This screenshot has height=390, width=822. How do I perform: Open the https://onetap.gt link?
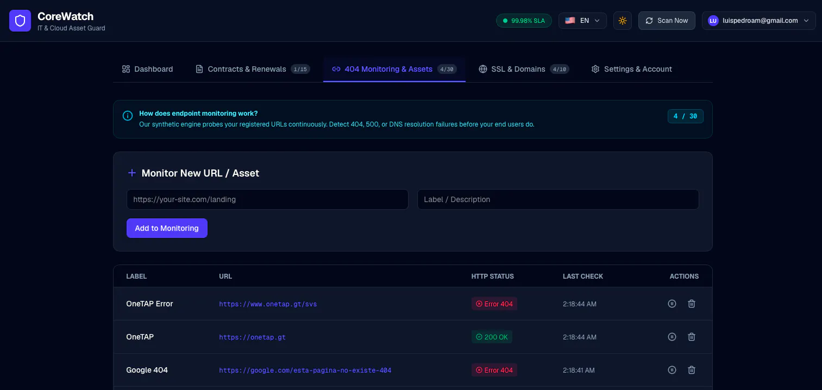pos(252,337)
